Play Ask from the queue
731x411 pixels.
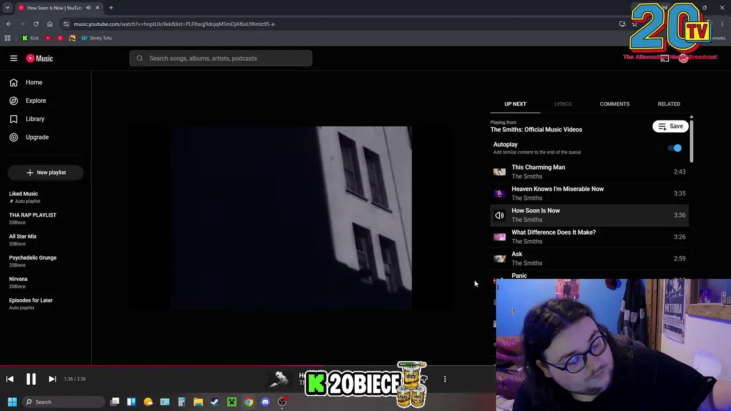(x=589, y=259)
